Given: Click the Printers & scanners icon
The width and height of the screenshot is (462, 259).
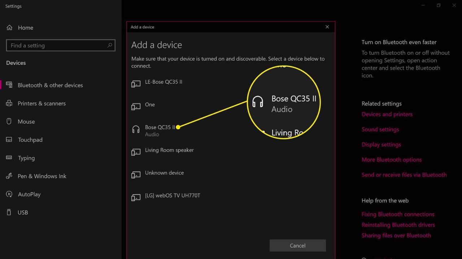Looking at the screenshot, I should 9,103.
